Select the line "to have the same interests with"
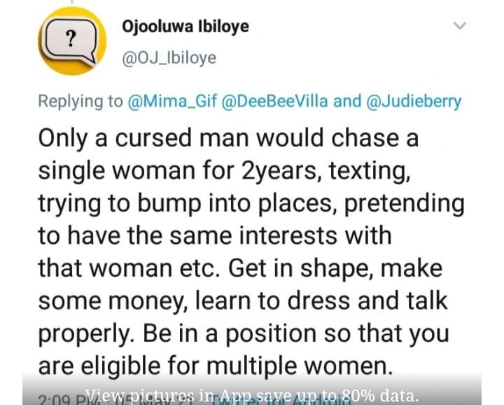Screen dimensions: 504x405 click(x=214, y=235)
